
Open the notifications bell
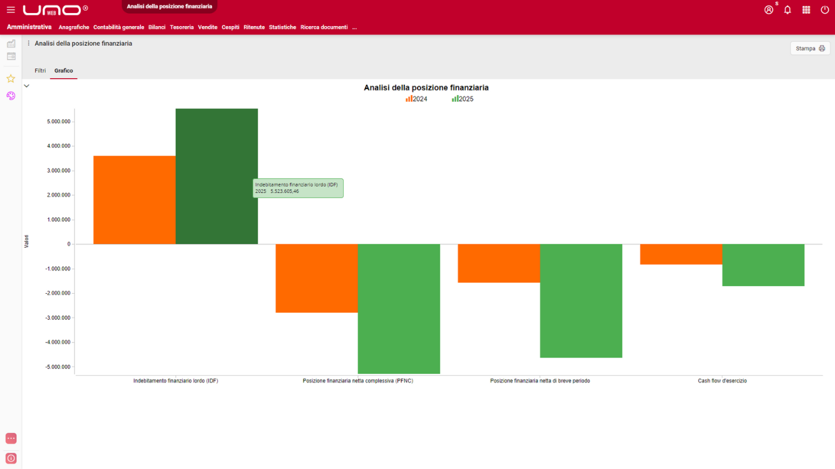(787, 10)
